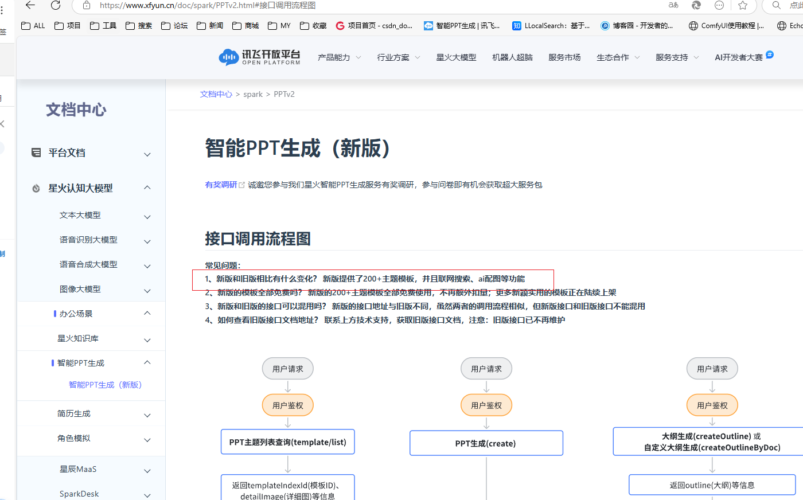Viewport: 803px width, 500px height.
Task: Click the PPT生成(create) flowchart box
Action: click(486, 443)
